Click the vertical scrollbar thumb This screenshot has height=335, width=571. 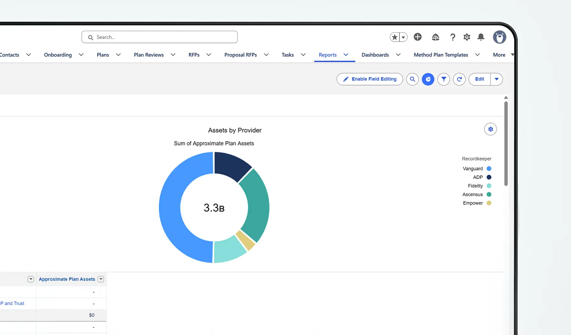click(506, 143)
